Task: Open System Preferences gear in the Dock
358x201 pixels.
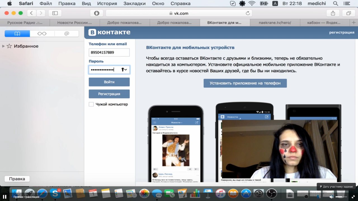Action: (x=259, y=193)
